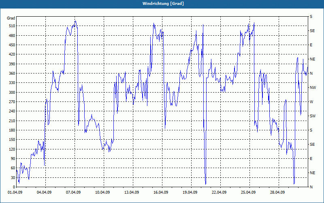Click the NW compass label on the right axis
The image size is (324, 203).
click(313, 88)
